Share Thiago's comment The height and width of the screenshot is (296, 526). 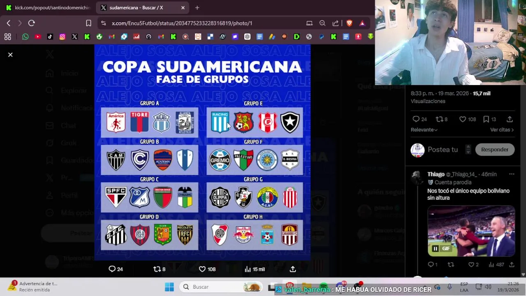click(512, 265)
